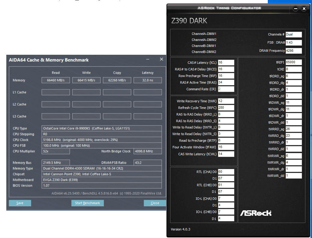The image size is (312, 238).
Task: Click the DRAM:FSB Ratio value 43:2
Action: [148, 163]
